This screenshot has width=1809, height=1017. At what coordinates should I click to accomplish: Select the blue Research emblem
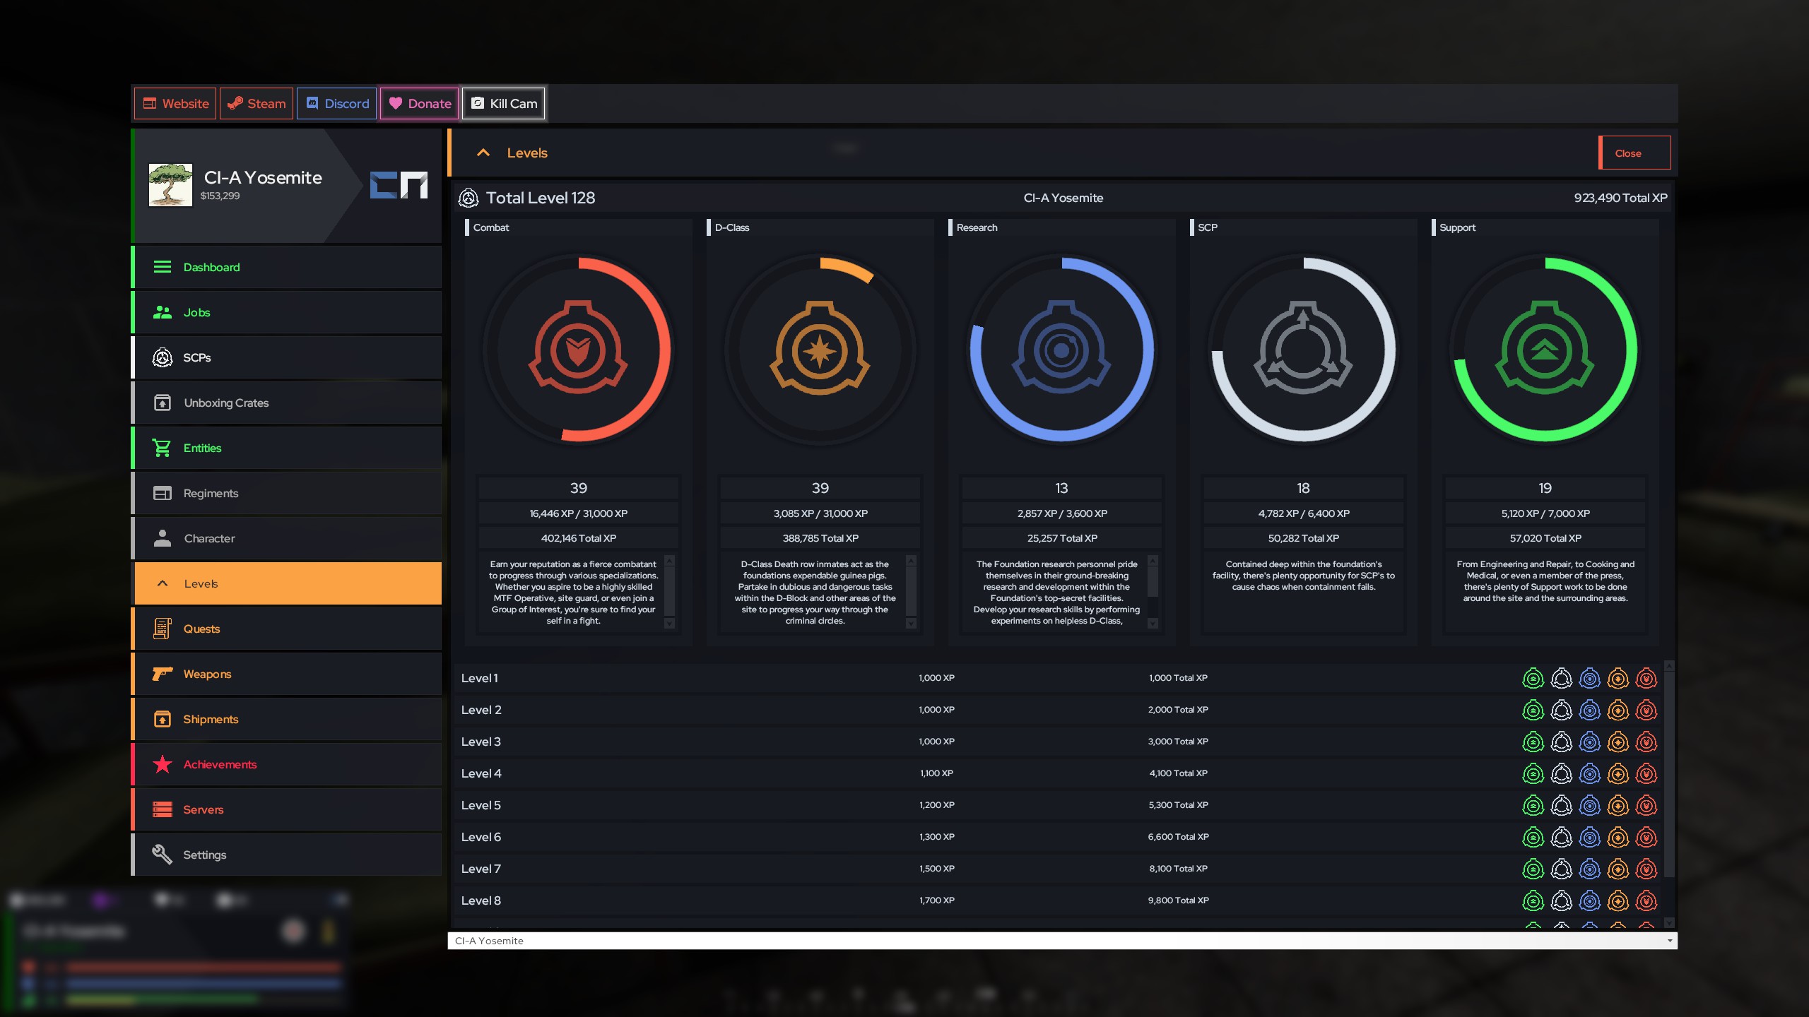1061,347
